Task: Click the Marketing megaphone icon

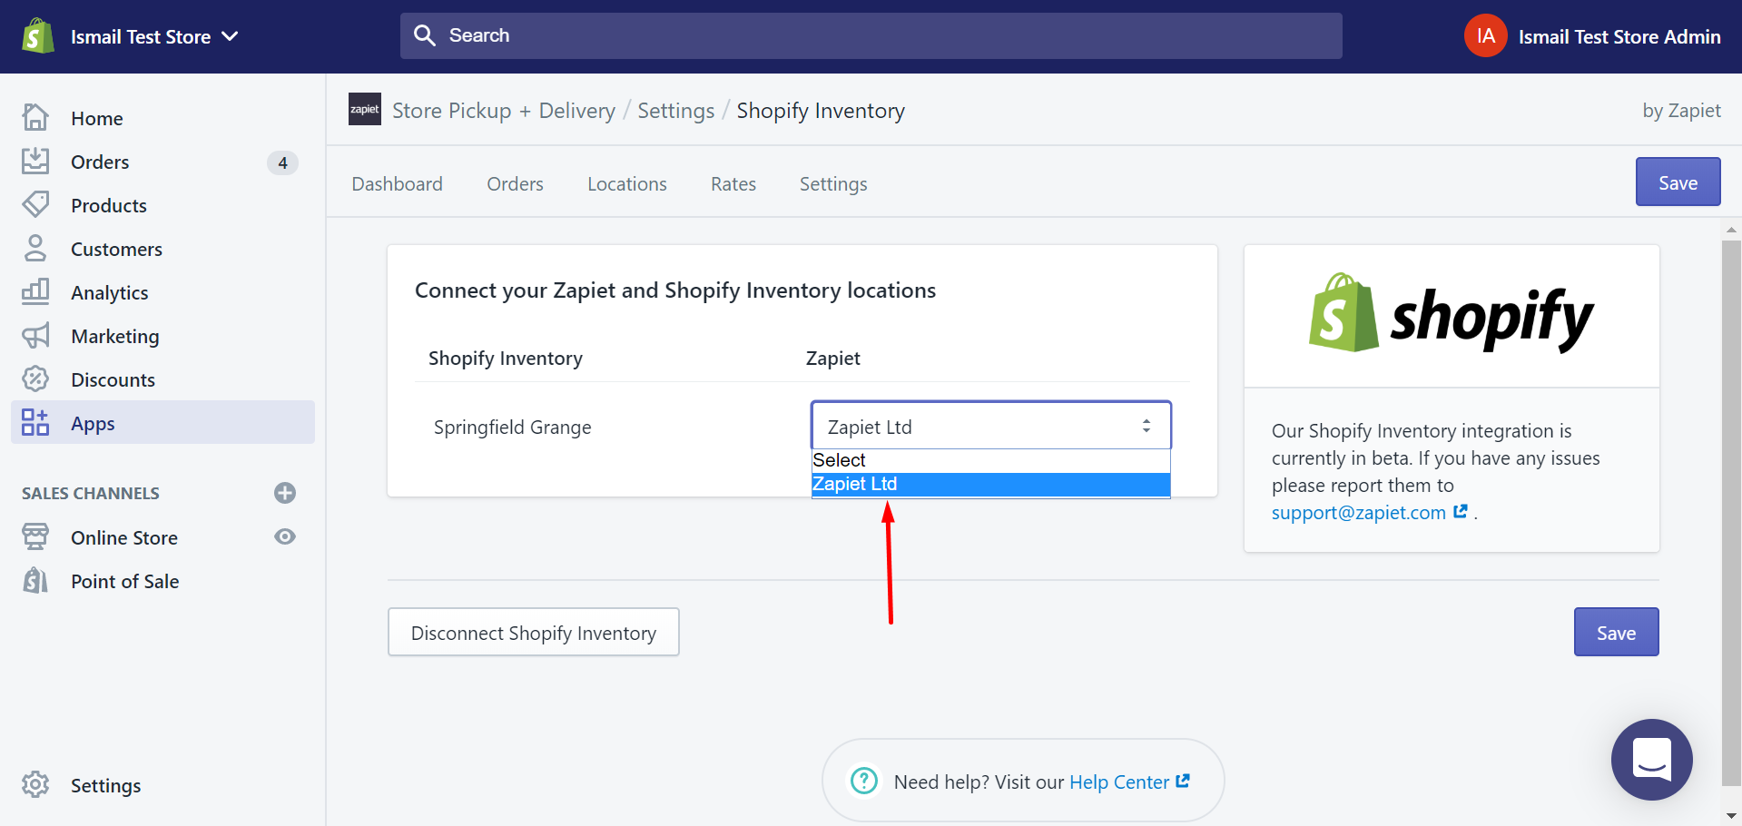Action: pos(35,336)
